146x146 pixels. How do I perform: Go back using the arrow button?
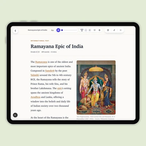15,31
